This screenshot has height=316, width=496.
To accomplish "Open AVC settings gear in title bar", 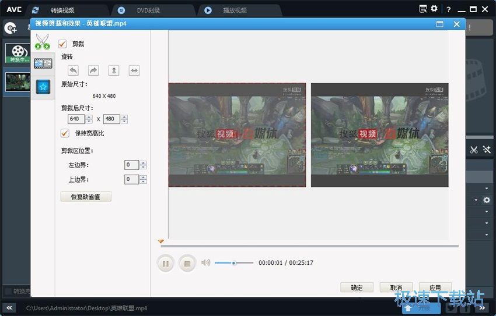I will 434,9.
